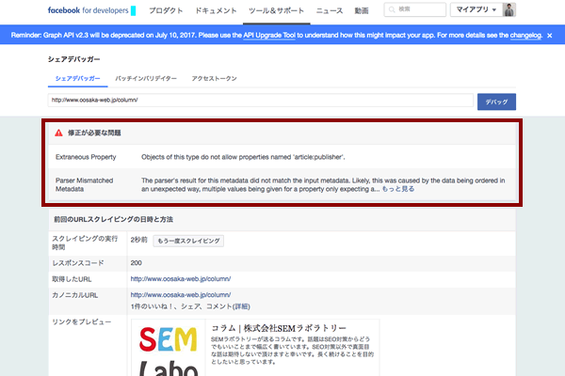Click the デバッグ button
Viewport: 565px width, 376px height.
496,102
